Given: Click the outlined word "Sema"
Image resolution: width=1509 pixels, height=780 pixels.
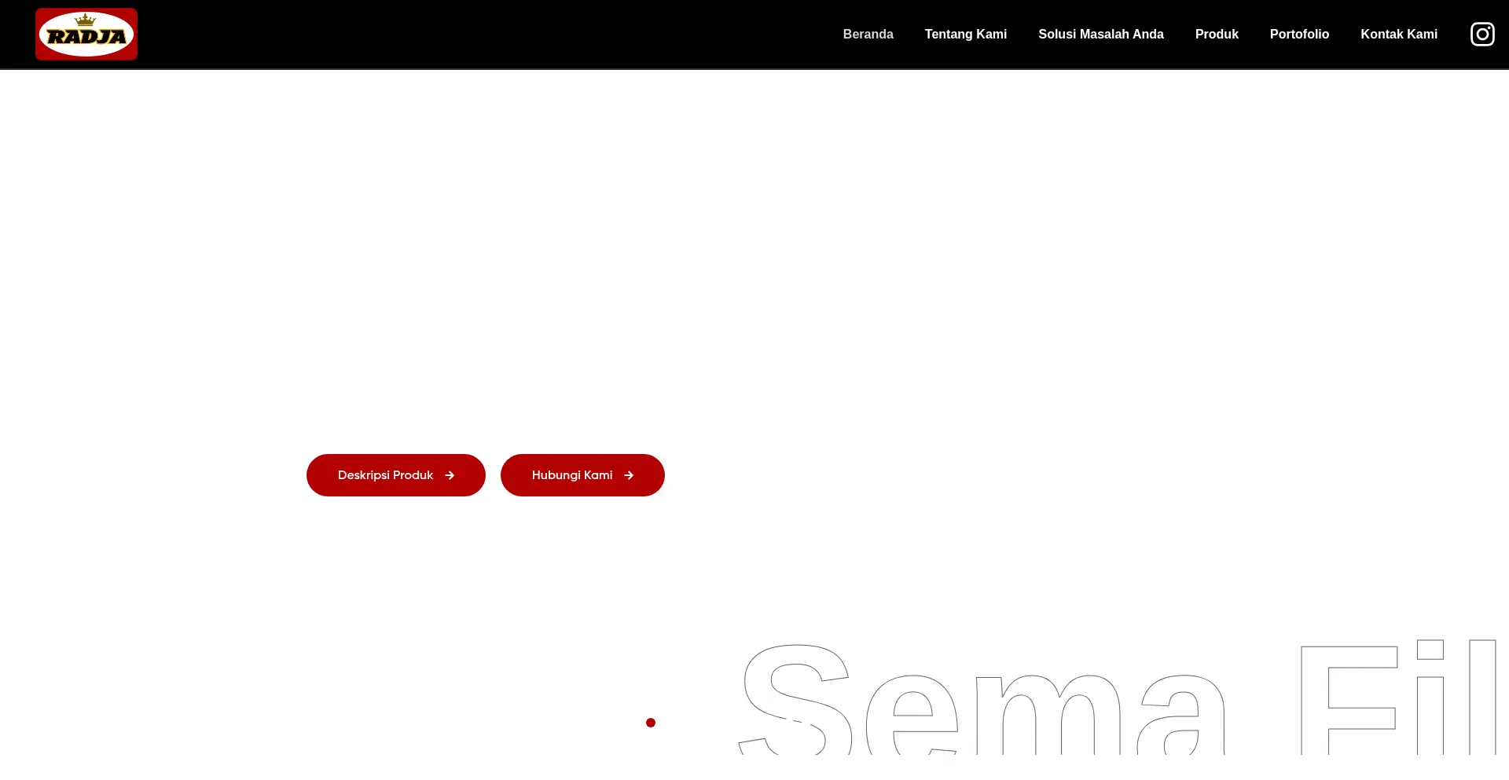Looking at the screenshot, I should 982,707.
